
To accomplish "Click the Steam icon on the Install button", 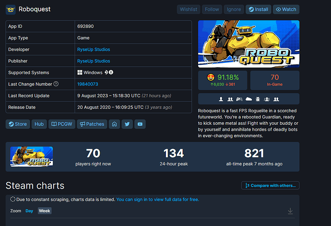I will (x=251, y=10).
